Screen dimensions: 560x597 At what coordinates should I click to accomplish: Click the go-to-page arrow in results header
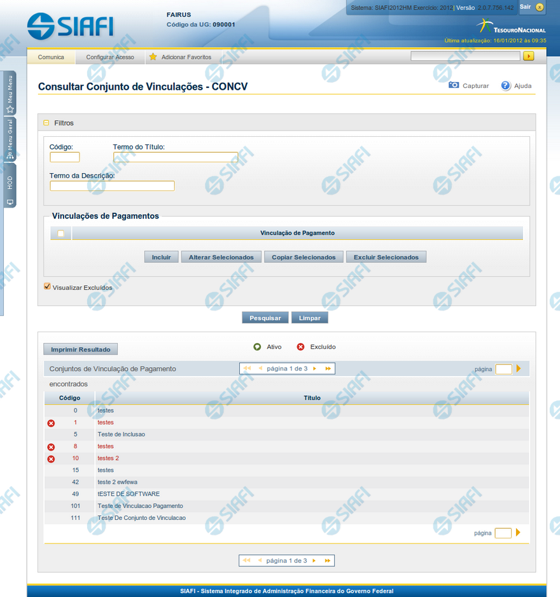(x=519, y=369)
